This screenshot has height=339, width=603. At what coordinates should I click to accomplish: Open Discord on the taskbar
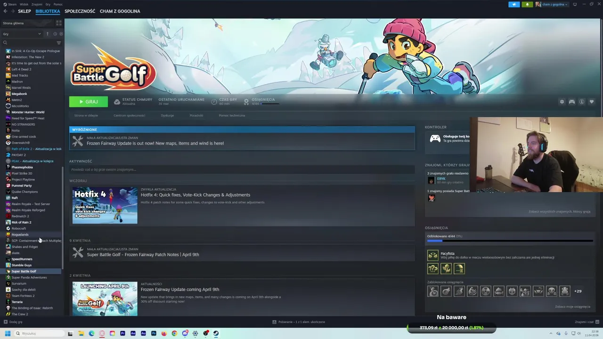(185, 333)
